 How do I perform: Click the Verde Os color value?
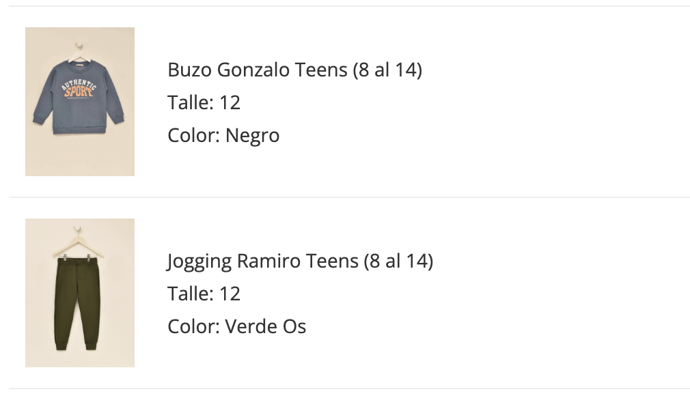click(x=265, y=326)
